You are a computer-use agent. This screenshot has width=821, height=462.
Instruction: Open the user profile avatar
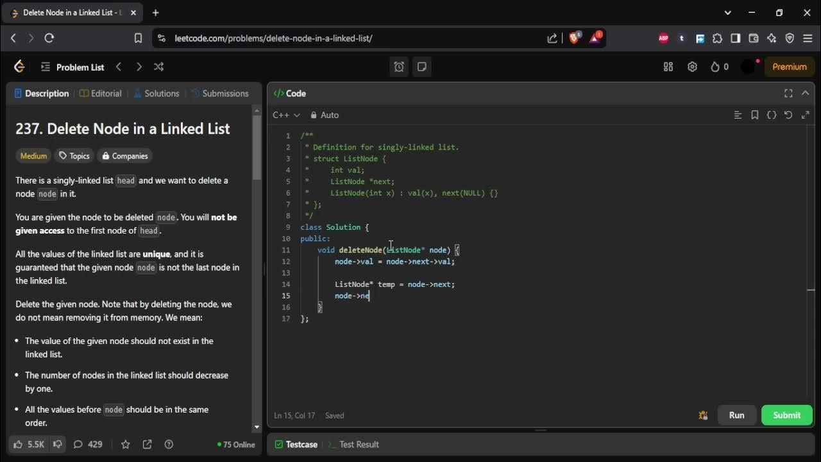tap(749, 67)
